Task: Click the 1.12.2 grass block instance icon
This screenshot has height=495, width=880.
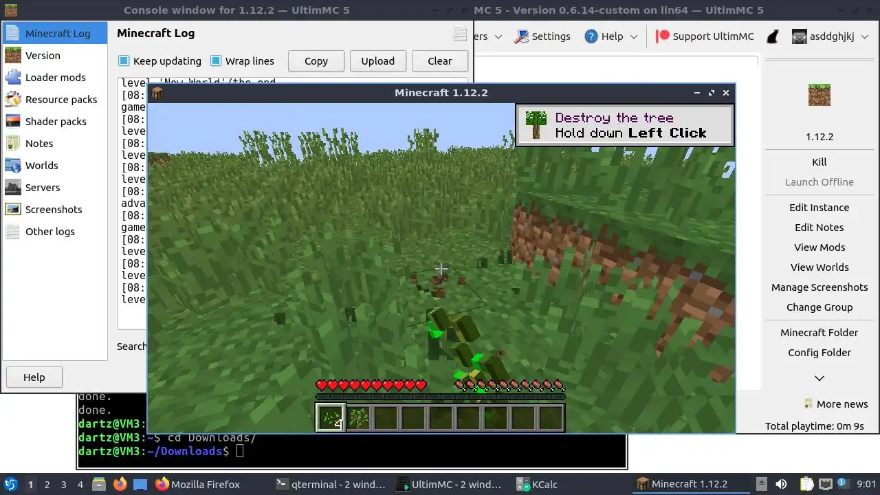Action: 819,95
